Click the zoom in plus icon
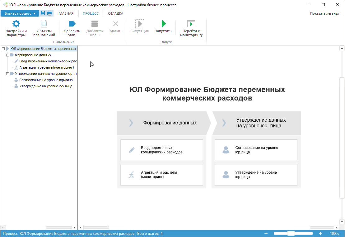 pos(320,234)
